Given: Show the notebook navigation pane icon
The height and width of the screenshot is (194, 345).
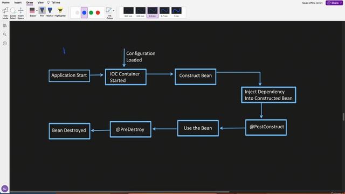Looking at the screenshot, I should point(5,25).
